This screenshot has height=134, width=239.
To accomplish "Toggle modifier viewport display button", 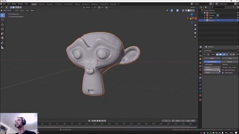I will tap(220, 54).
